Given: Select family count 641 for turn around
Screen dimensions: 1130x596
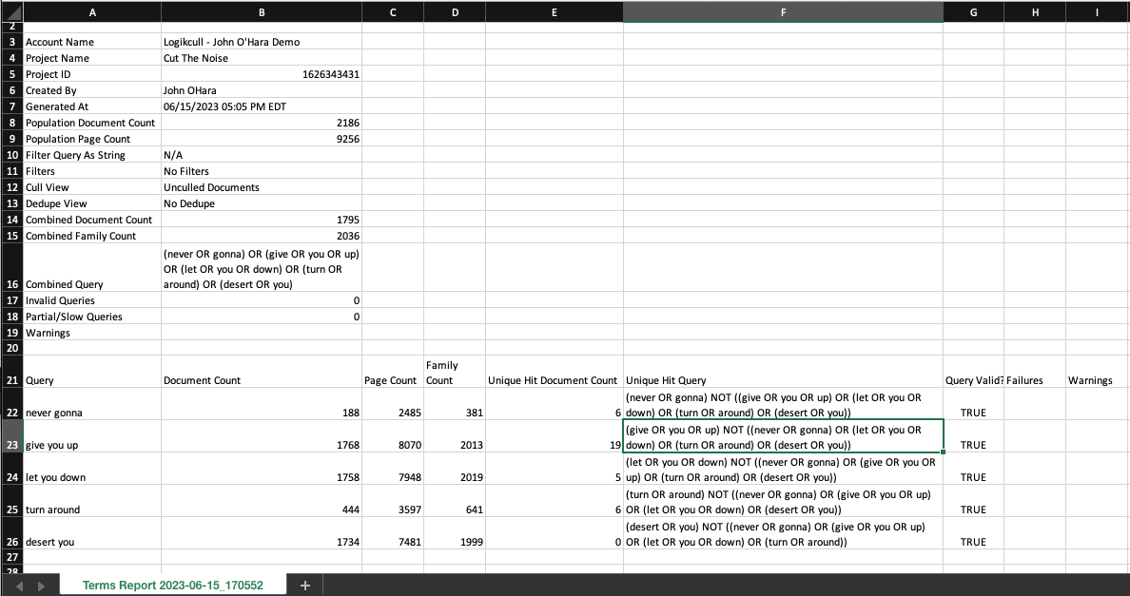Looking at the screenshot, I should click(x=455, y=501).
